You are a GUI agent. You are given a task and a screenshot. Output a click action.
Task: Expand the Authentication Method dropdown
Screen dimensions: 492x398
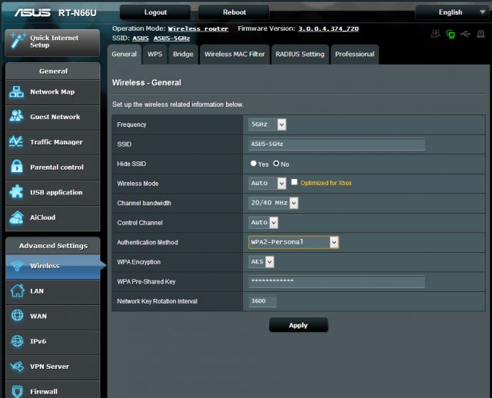[x=294, y=242]
